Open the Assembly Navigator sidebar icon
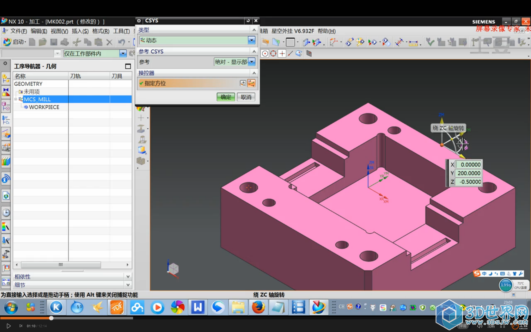531x332 pixels. (x=6, y=78)
